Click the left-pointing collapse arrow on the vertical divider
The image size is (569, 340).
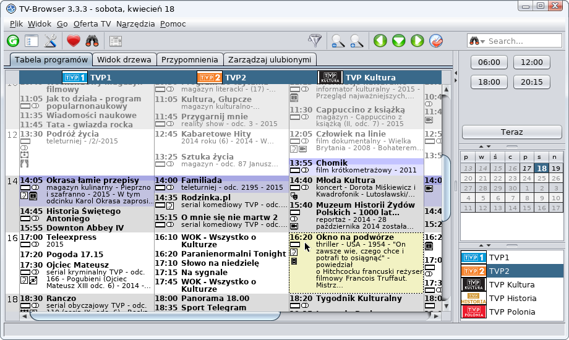(456, 74)
